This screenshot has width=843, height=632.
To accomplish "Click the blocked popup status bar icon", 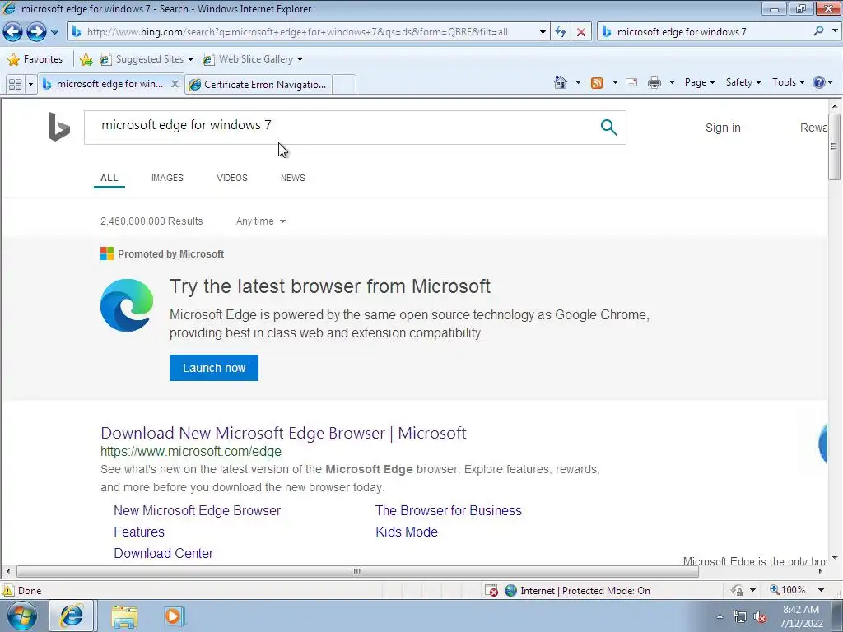I will point(491,591).
